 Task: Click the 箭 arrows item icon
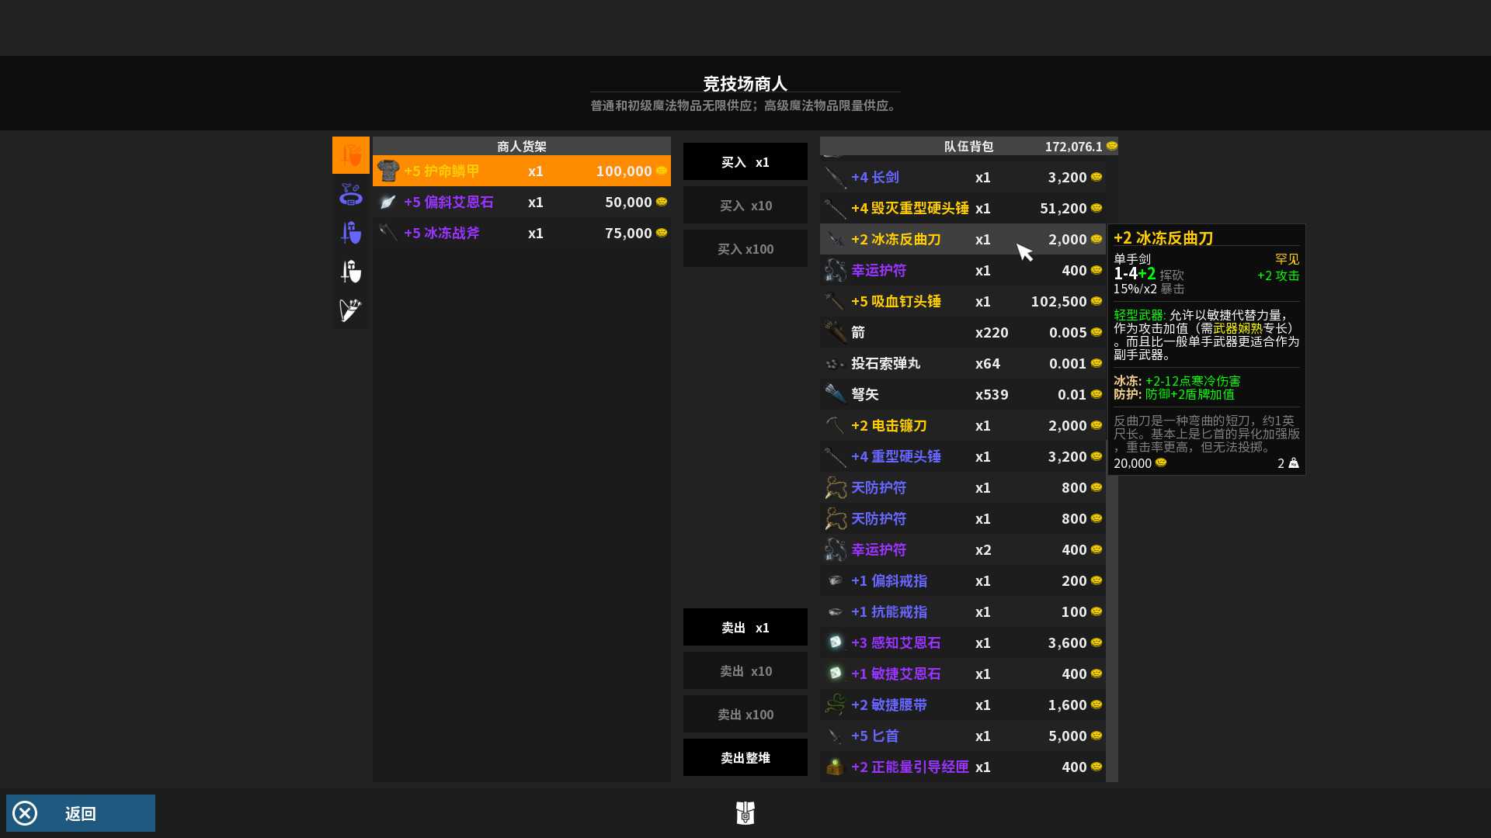pyautogui.click(x=836, y=332)
